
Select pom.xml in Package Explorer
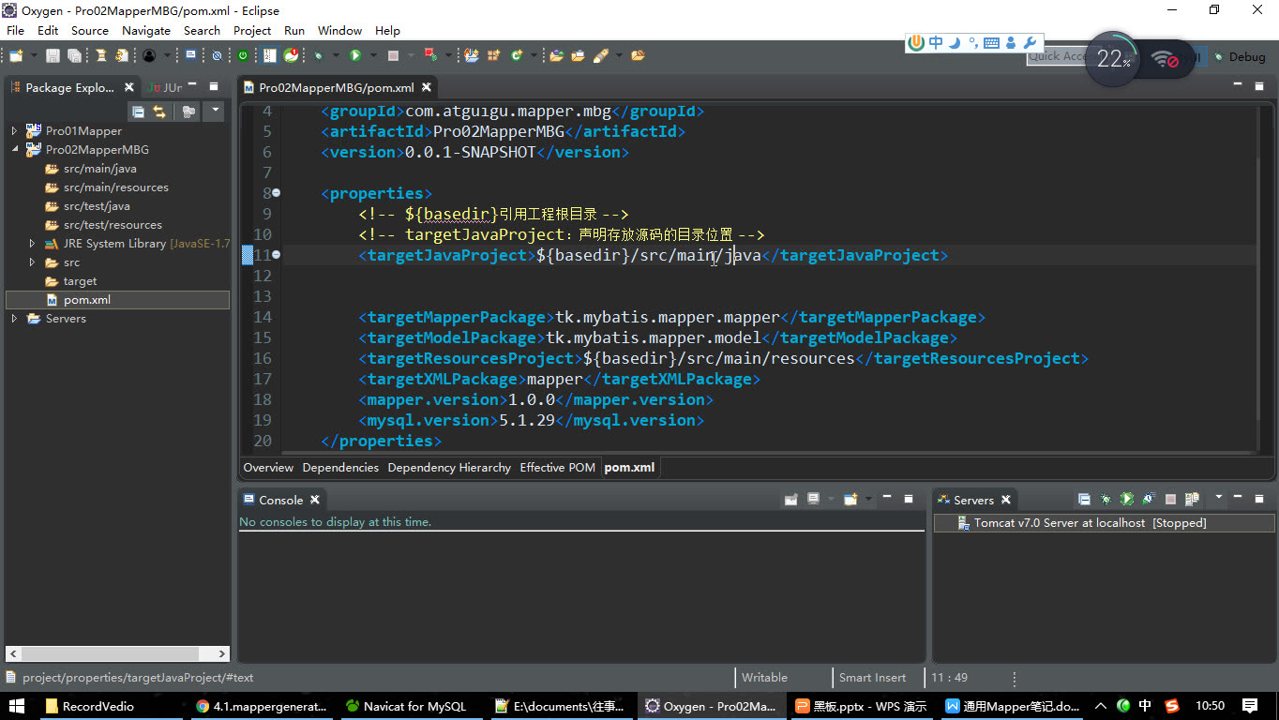(86, 300)
